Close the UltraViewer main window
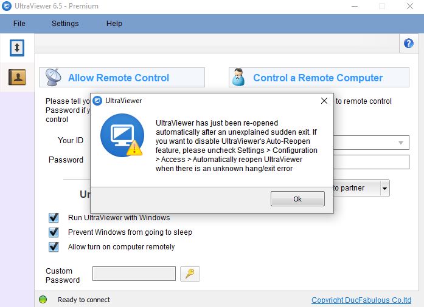The height and width of the screenshot is (307, 424). coord(410,6)
